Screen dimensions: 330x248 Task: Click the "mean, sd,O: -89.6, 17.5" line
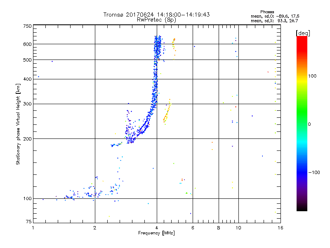tap(275, 16)
